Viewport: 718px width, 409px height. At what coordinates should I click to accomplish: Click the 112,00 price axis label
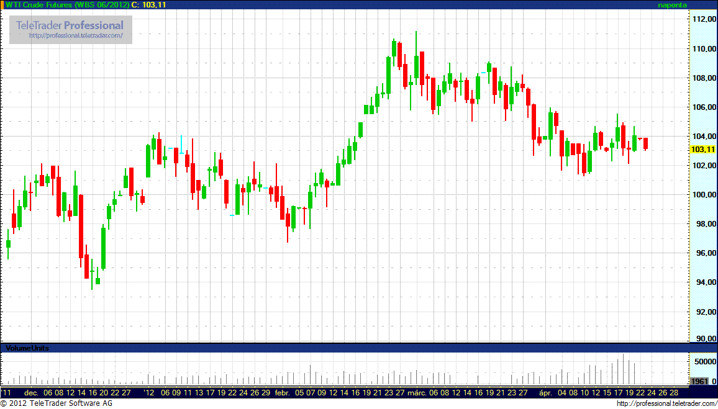point(703,19)
